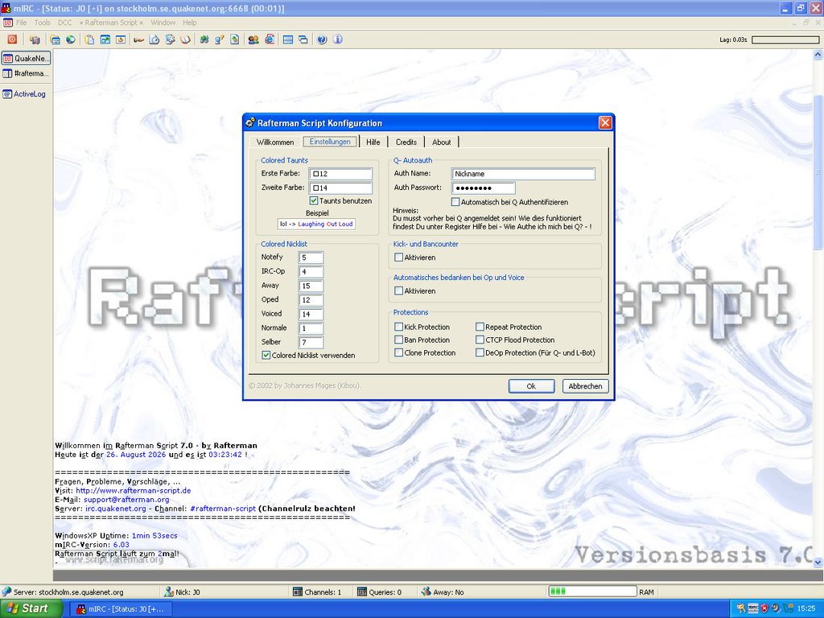The height and width of the screenshot is (618, 824).
Task: Click the #rafterman-script channel link
Action: 223,509
